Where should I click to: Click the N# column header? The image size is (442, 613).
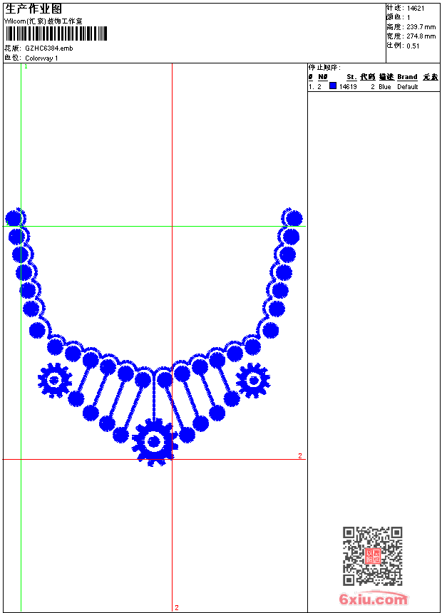tap(322, 77)
